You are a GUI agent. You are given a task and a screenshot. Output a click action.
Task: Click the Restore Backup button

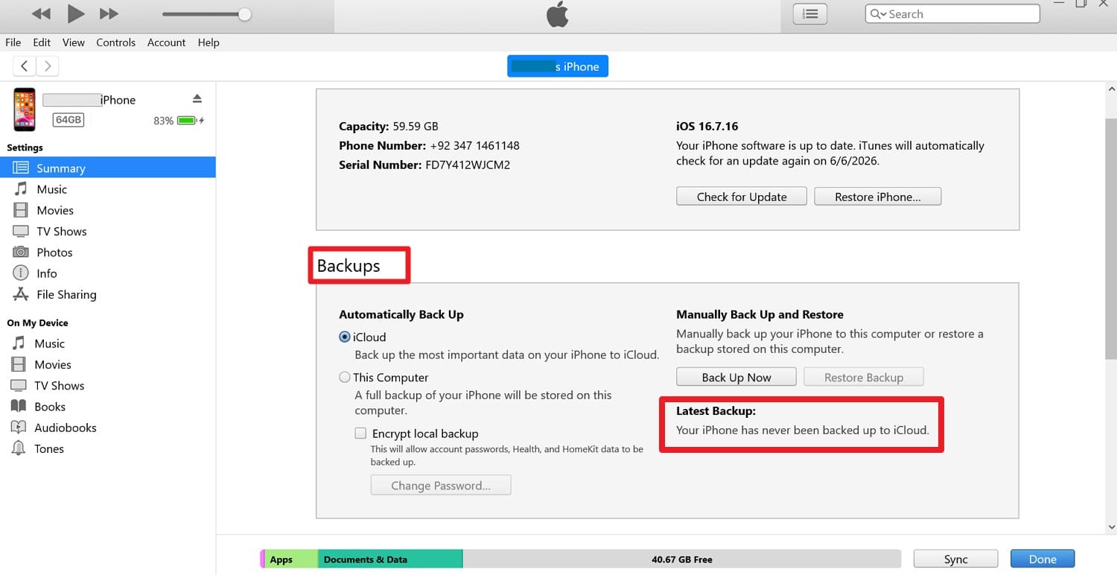[x=864, y=377]
